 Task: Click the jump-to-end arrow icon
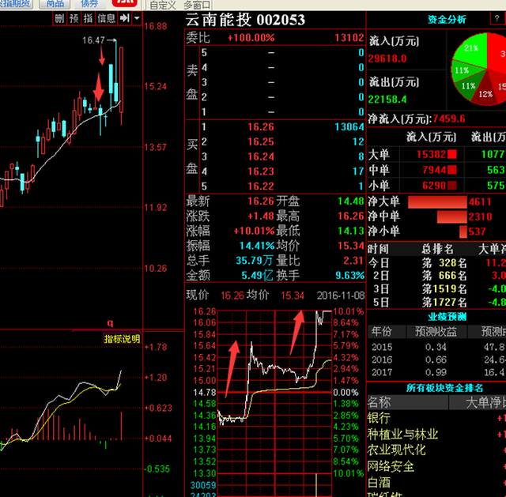(x=124, y=18)
